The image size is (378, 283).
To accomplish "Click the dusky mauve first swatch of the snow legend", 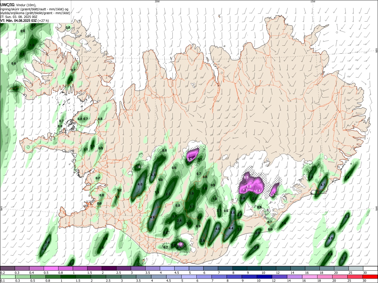I will click(x=7, y=268).
